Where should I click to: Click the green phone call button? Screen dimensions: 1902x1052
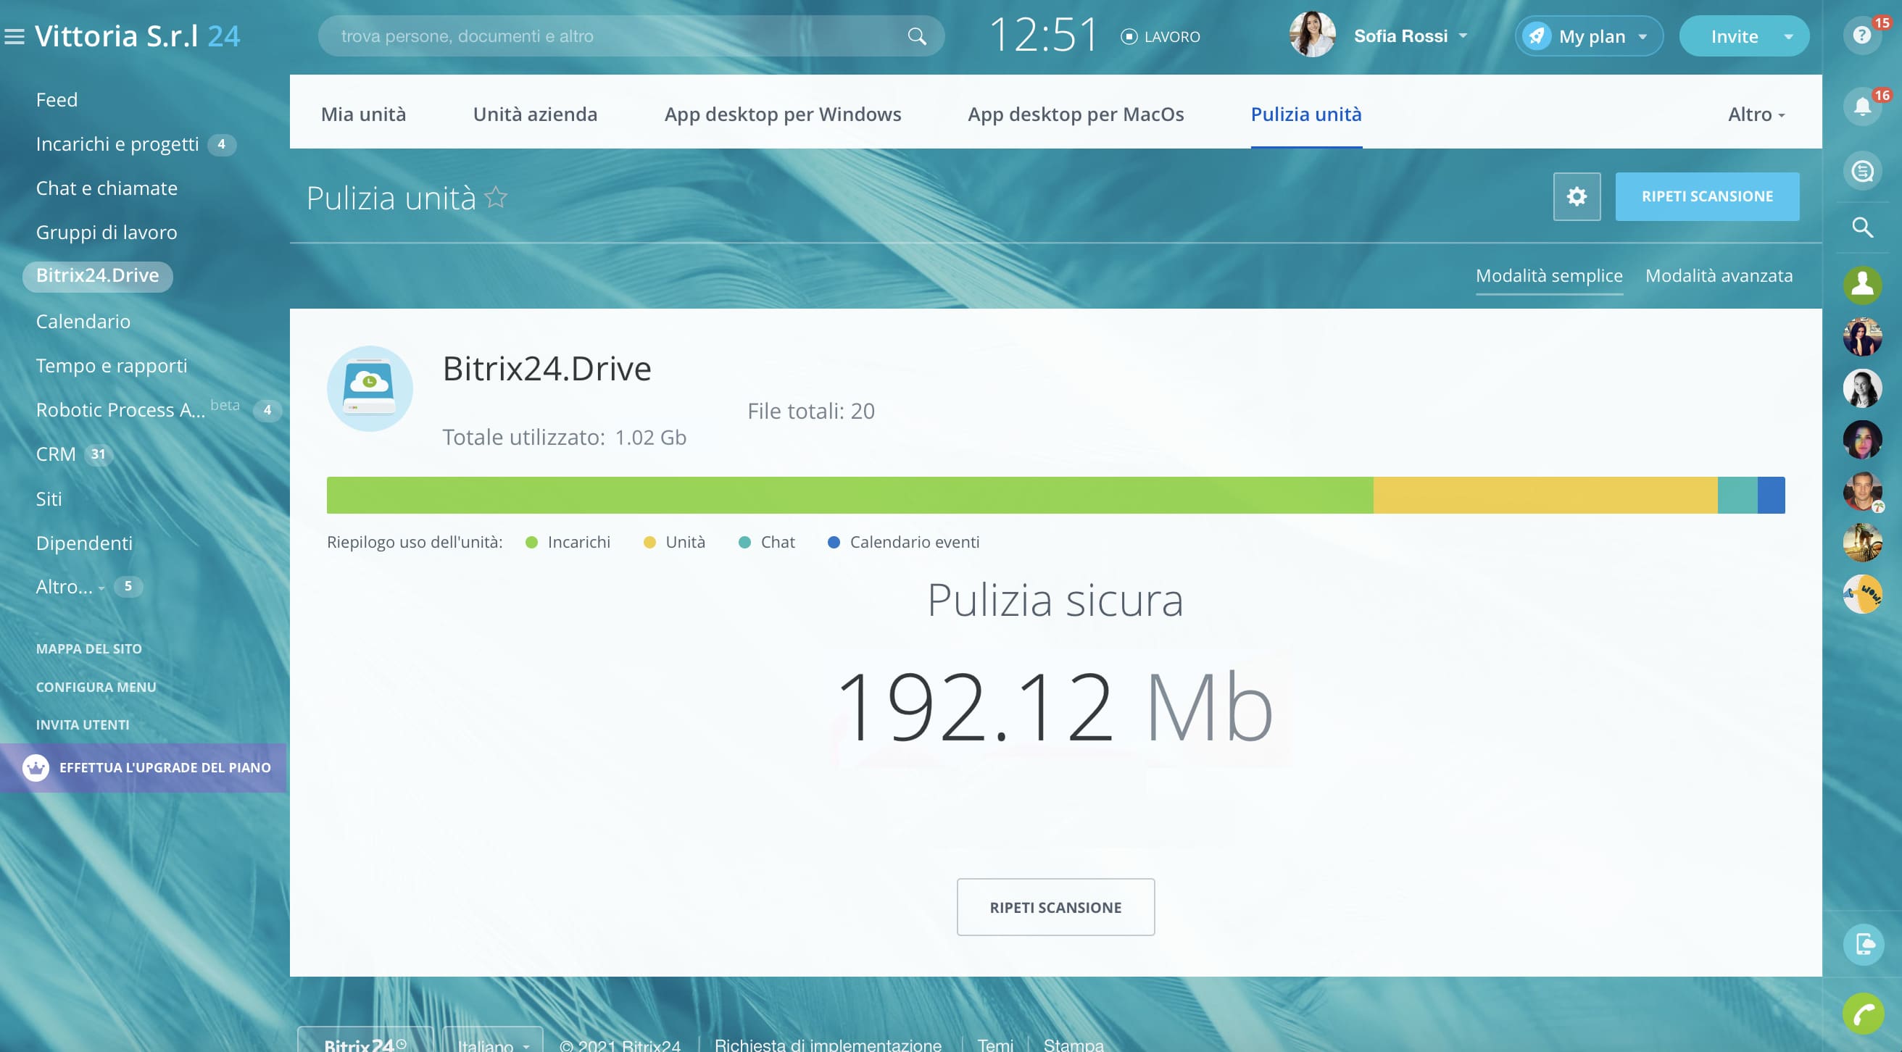click(x=1862, y=1014)
